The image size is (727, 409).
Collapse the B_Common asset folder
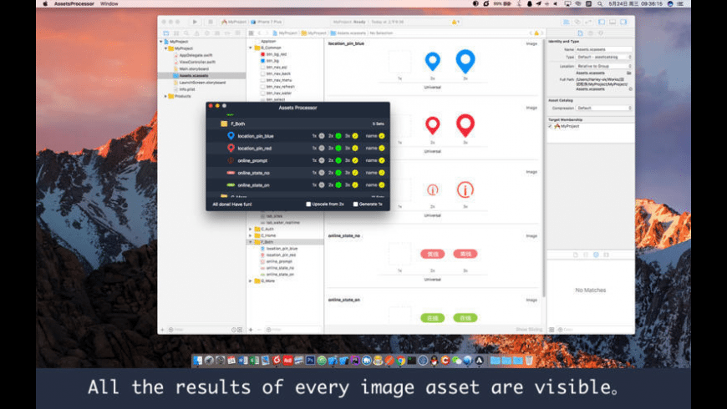click(251, 48)
